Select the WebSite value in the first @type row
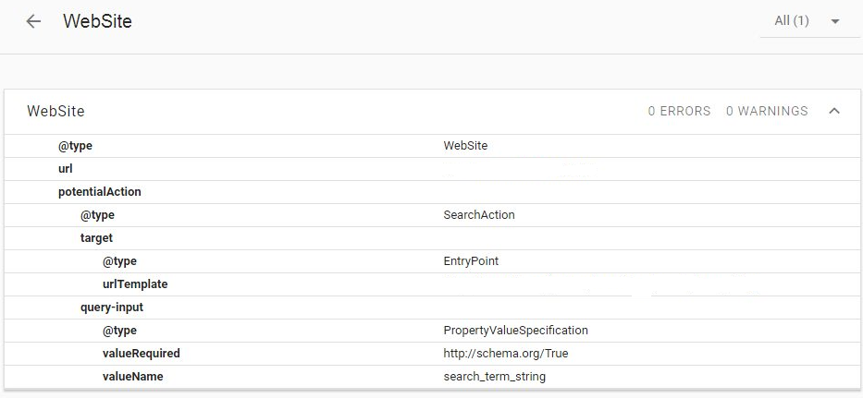Screen dimensions: 863x398 click(465, 146)
